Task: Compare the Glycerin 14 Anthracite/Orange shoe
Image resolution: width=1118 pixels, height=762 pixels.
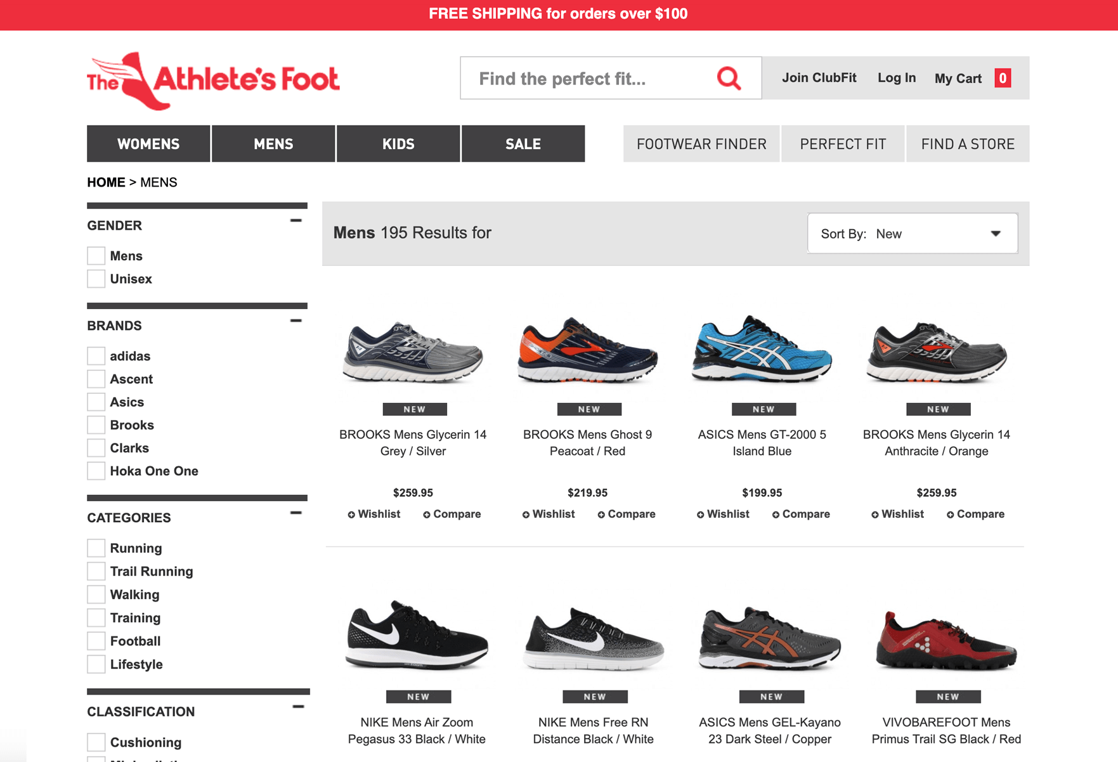Action: [975, 514]
